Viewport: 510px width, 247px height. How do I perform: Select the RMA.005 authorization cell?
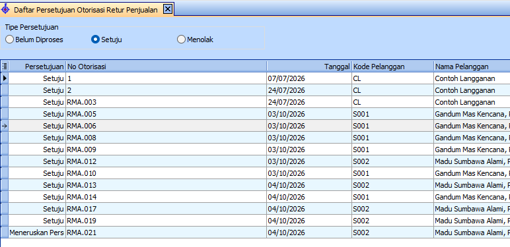click(x=166, y=114)
